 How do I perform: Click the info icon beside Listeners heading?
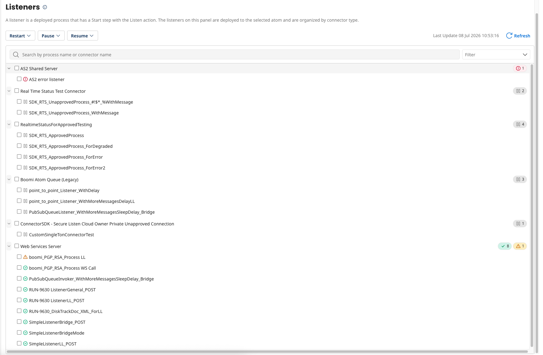tap(45, 7)
